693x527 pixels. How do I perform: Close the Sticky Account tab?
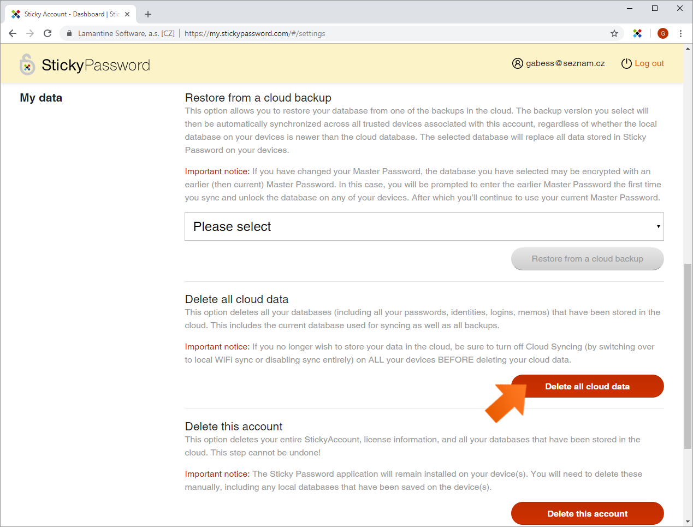(x=127, y=14)
